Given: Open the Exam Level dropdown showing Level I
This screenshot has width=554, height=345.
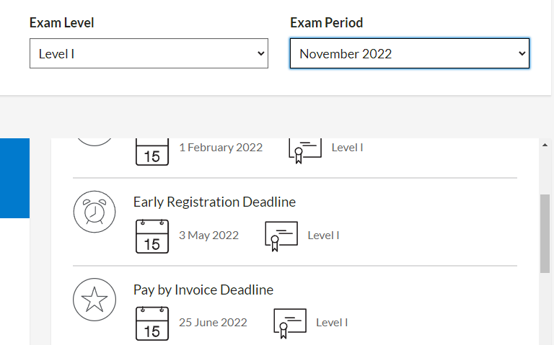Looking at the screenshot, I should 149,54.
